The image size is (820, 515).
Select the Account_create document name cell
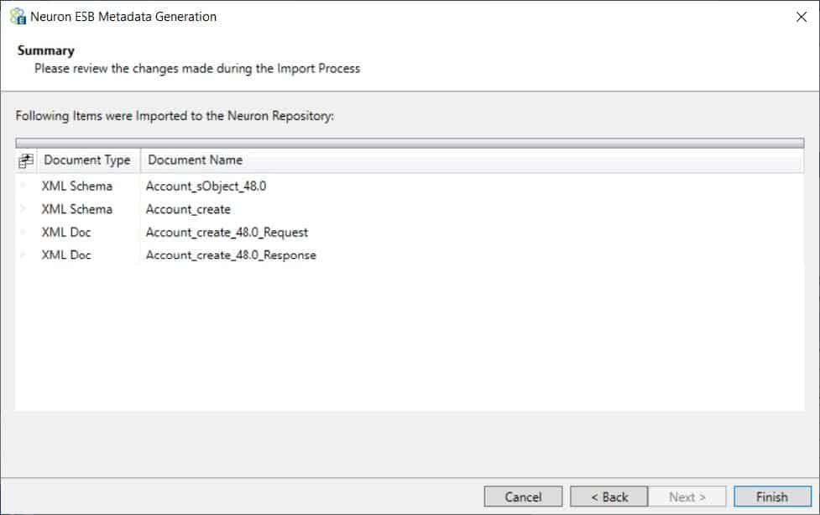tap(188, 209)
